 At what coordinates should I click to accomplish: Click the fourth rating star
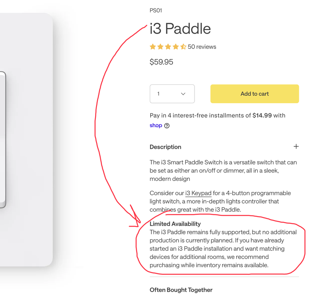(176, 47)
